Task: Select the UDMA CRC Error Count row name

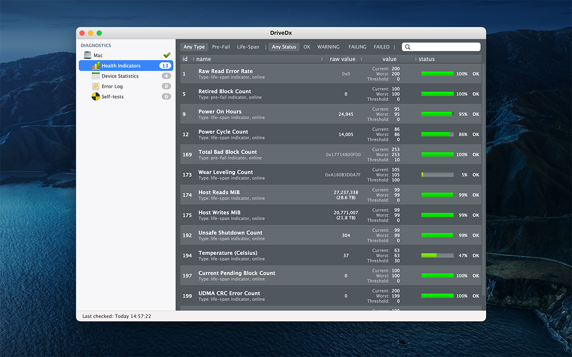Action: pyautogui.click(x=229, y=293)
